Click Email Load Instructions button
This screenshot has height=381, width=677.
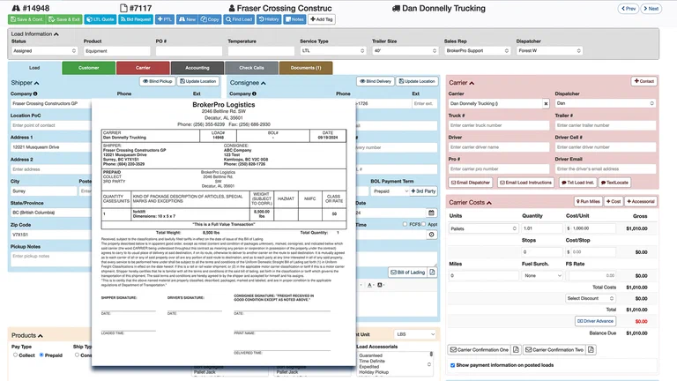pyautogui.click(x=525, y=183)
